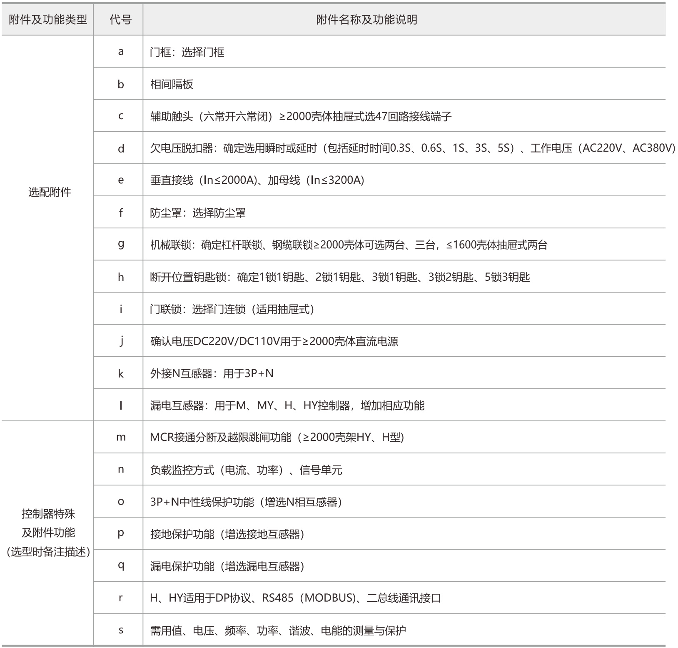Select the 选配附件 category cell

[50, 192]
